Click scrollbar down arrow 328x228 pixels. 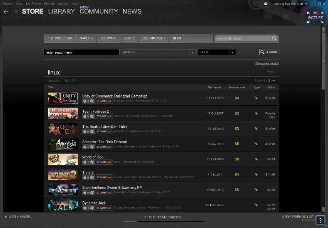(323, 209)
